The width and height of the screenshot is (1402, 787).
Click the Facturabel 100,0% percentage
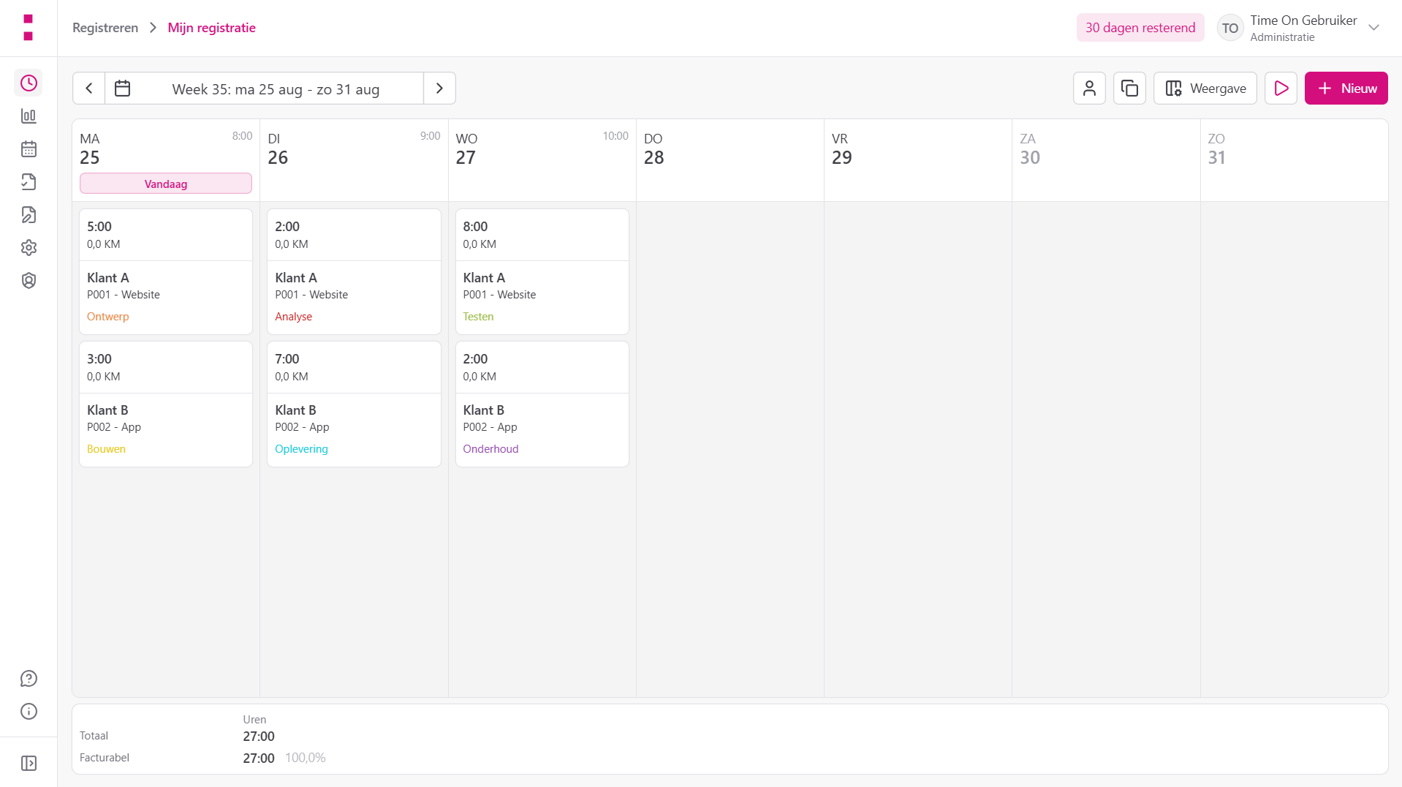click(x=306, y=758)
